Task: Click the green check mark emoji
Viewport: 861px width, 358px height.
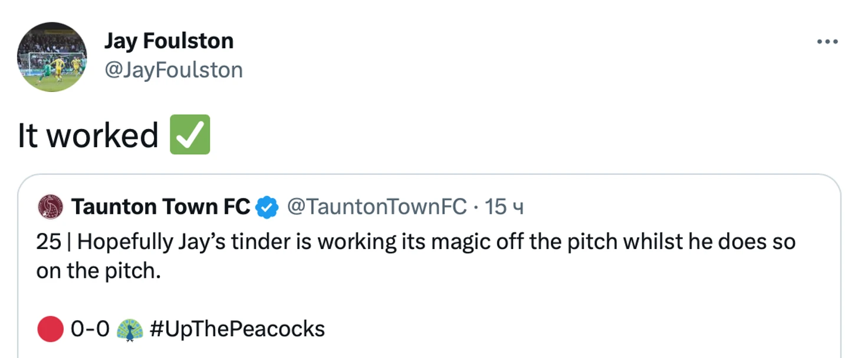Action: click(190, 135)
